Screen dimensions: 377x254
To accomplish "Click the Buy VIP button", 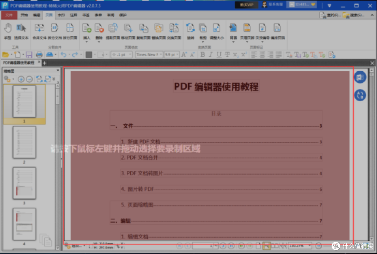I will 247,5.
